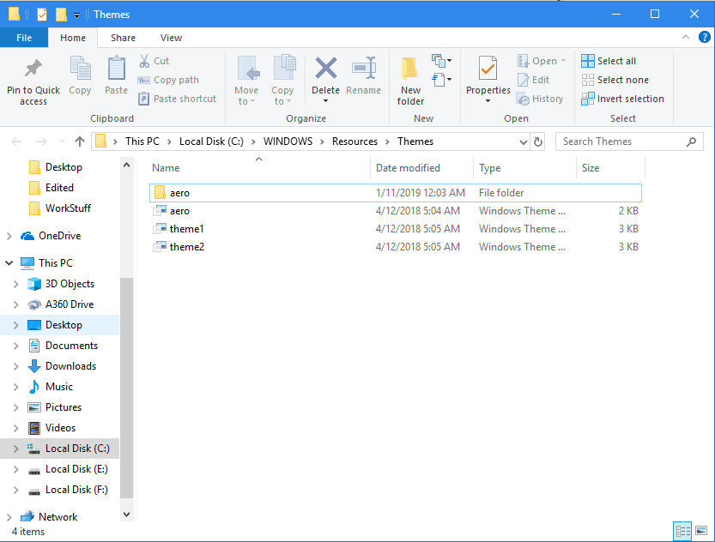Open the New item dropdown
Image resolution: width=715 pixels, height=542 pixels.
click(x=441, y=60)
